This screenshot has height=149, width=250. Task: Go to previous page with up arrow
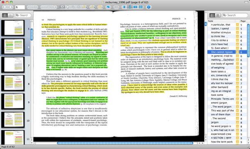click(5, 7)
